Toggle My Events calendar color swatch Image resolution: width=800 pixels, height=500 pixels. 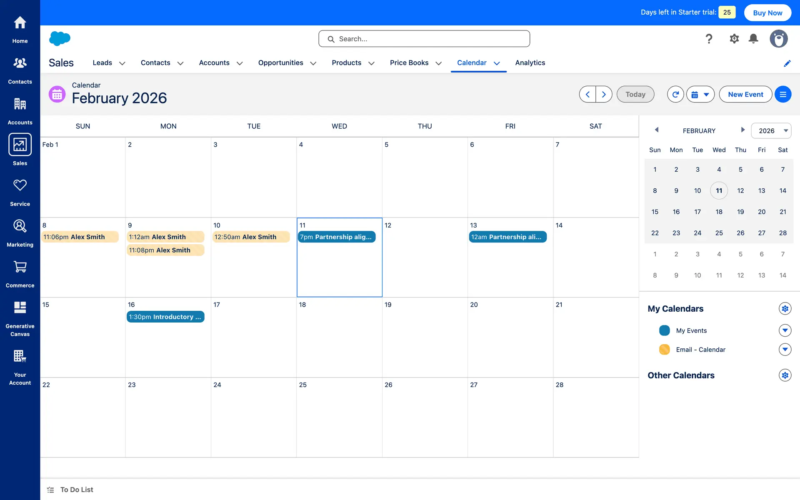coord(664,330)
